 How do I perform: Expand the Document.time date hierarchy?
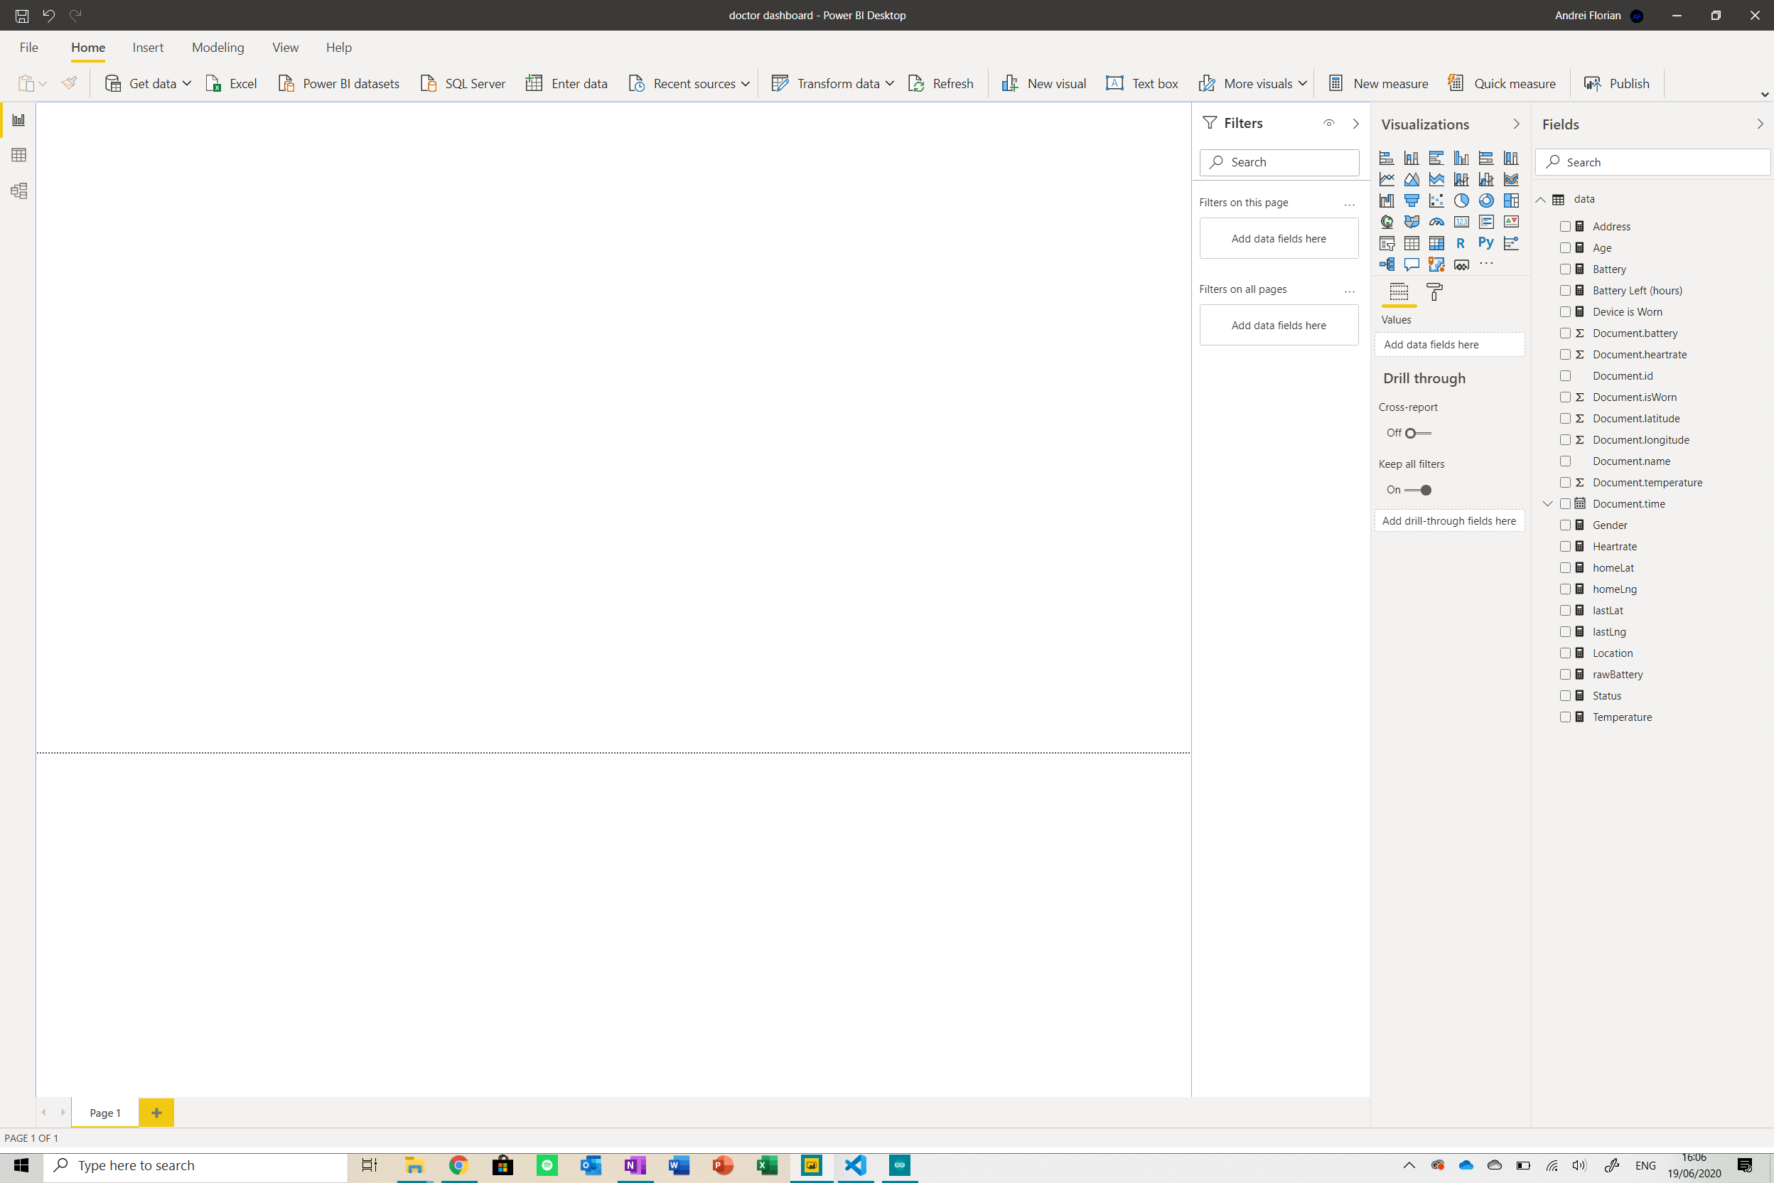1547,503
